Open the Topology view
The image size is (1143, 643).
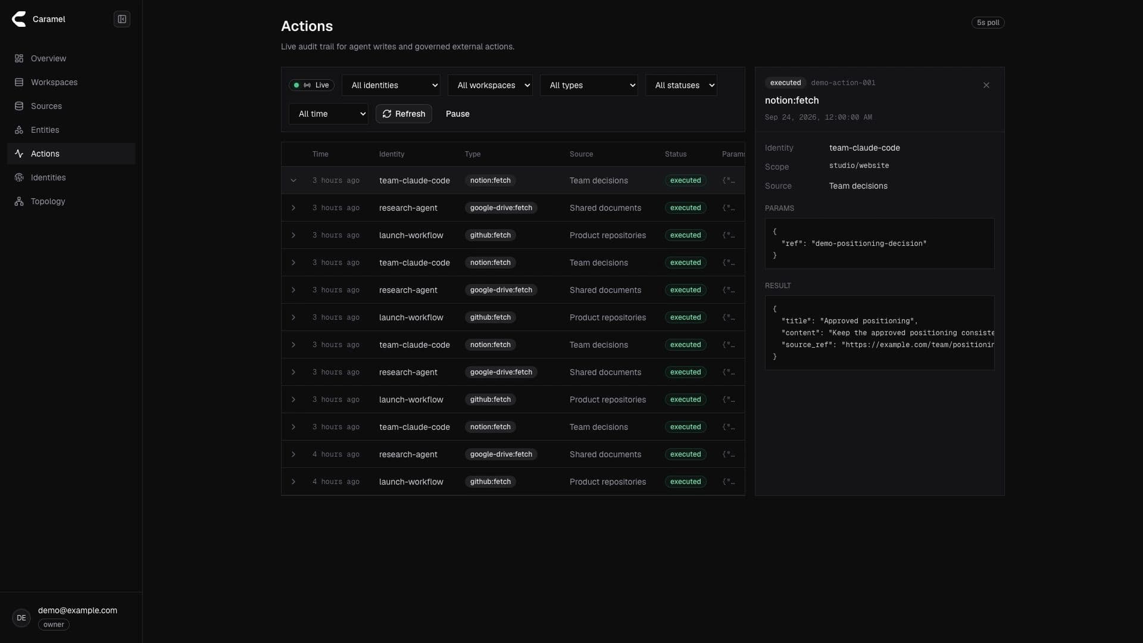pyautogui.click(x=71, y=201)
